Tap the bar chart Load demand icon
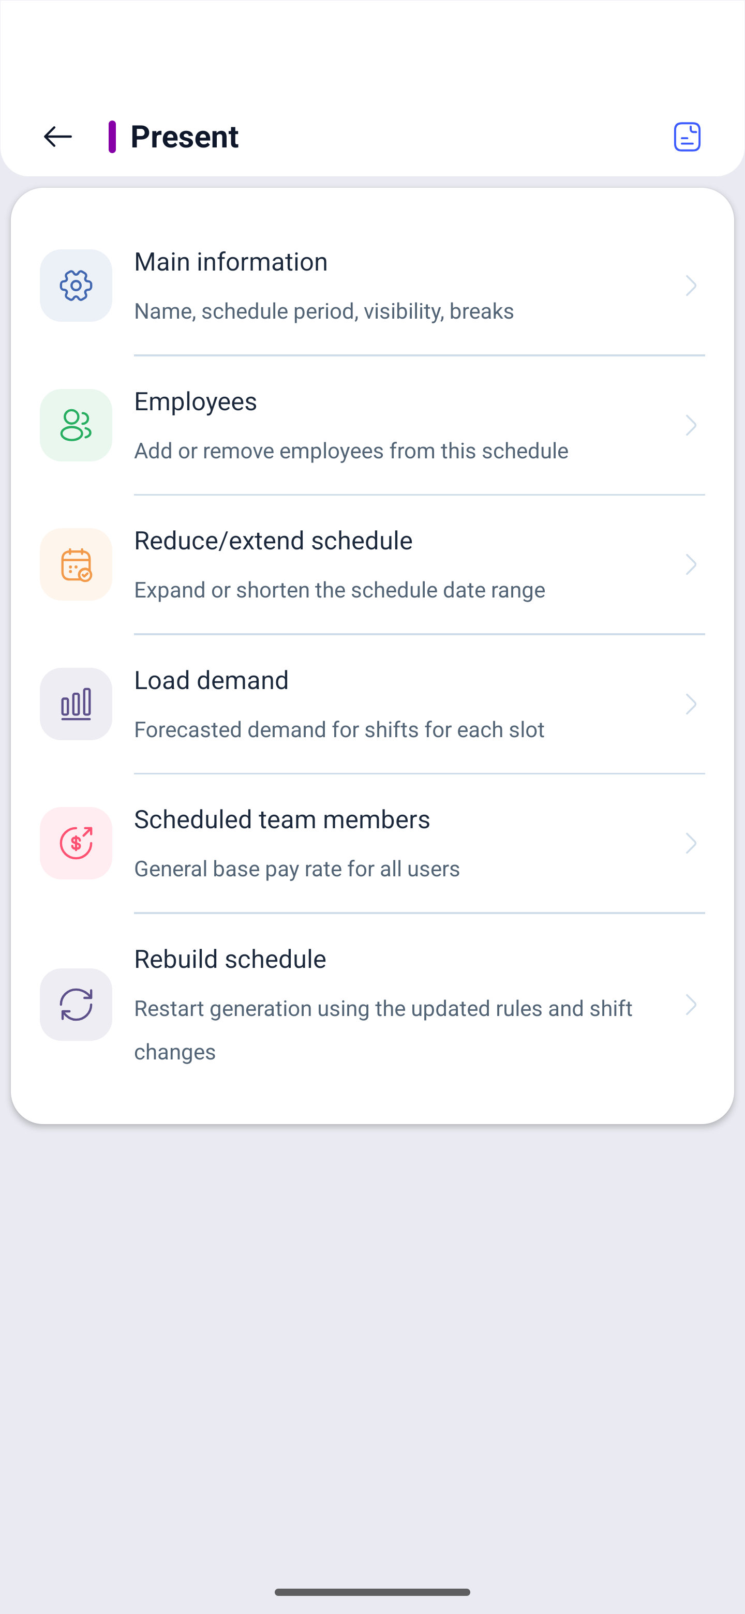 pyautogui.click(x=76, y=704)
